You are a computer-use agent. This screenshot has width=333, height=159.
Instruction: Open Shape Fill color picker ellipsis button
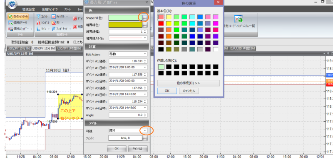pos(145,18)
